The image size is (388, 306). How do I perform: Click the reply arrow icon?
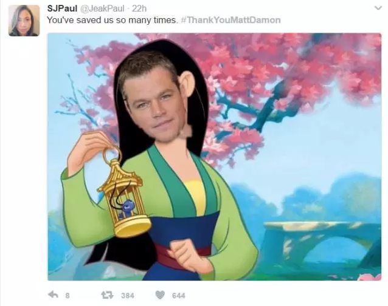(53, 294)
